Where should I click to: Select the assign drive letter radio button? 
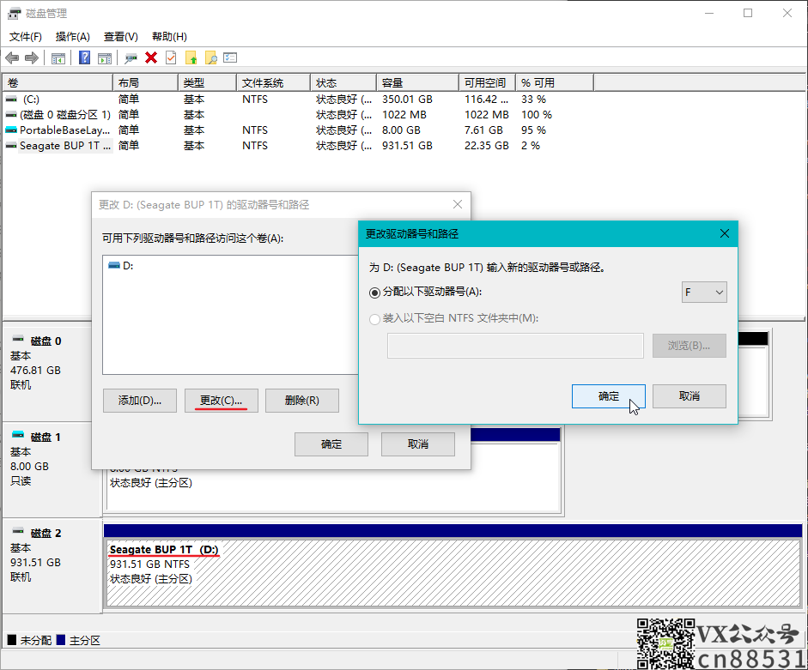click(374, 293)
